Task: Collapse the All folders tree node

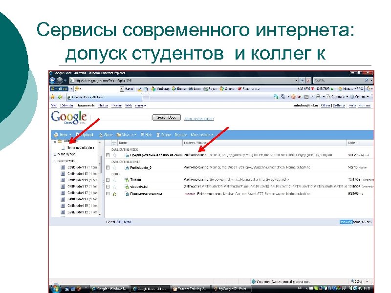Action: (55, 141)
